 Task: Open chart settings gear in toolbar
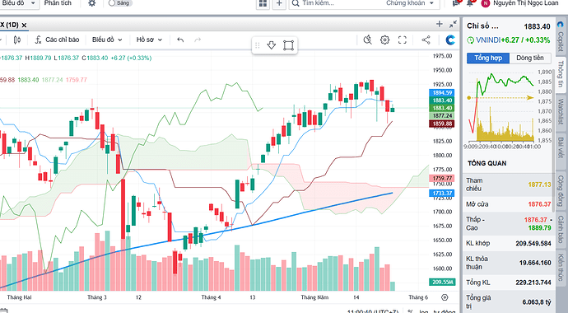click(x=384, y=40)
